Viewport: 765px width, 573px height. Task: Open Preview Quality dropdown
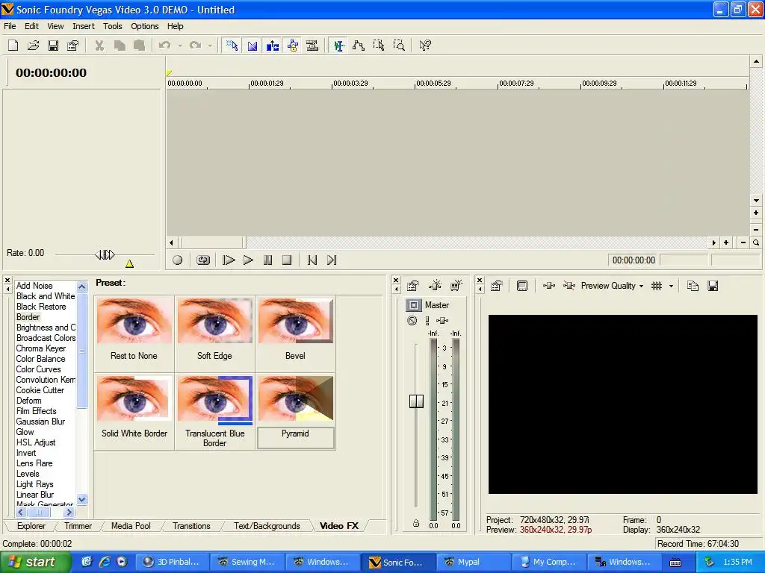[613, 286]
